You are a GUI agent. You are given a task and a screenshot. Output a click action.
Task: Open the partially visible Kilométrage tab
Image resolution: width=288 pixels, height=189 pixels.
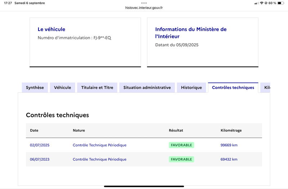[x=265, y=87]
